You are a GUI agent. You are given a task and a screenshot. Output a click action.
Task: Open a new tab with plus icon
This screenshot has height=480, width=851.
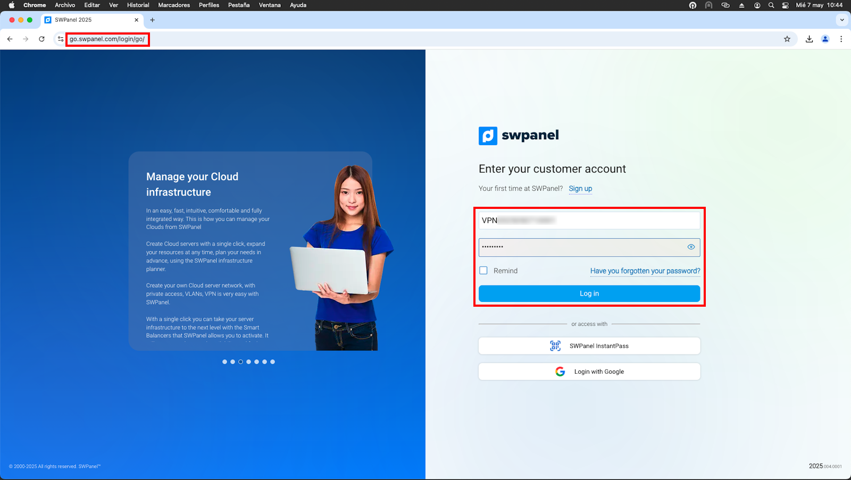point(153,20)
